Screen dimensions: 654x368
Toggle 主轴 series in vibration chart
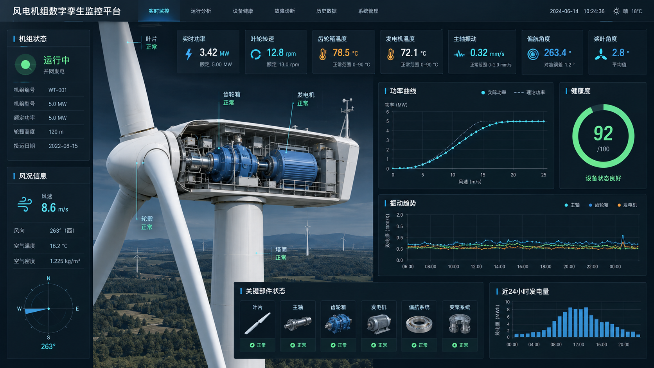[572, 205]
